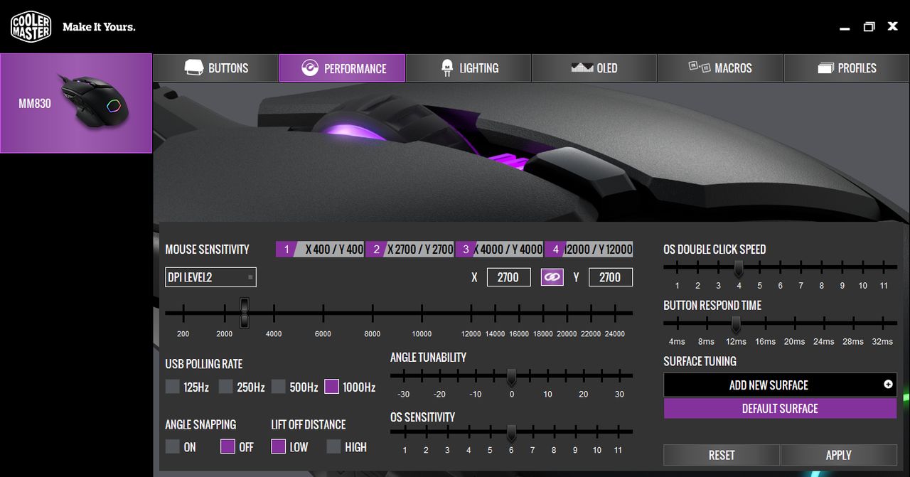Switch to the Performance tab
The image size is (910, 477).
(x=342, y=68)
